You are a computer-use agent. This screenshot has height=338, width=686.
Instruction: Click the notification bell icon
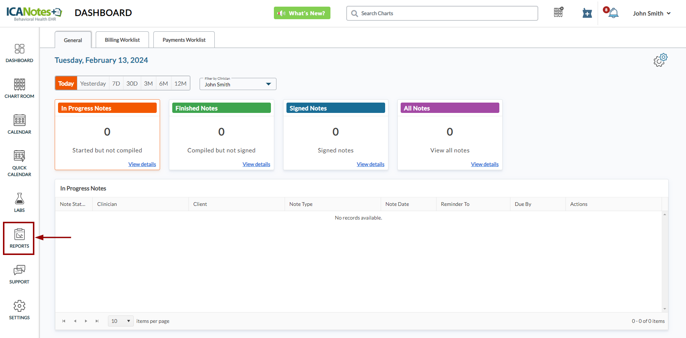613,13
